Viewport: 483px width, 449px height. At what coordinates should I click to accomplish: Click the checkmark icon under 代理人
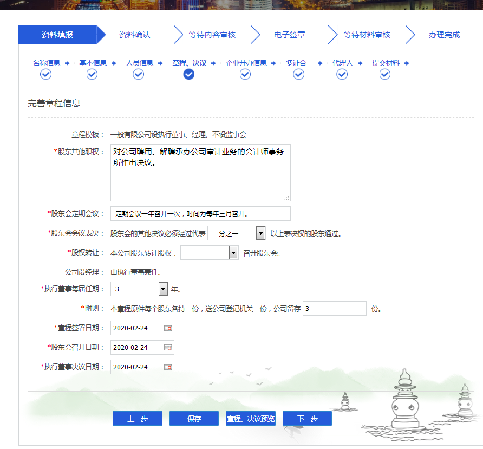click(341, 74)
